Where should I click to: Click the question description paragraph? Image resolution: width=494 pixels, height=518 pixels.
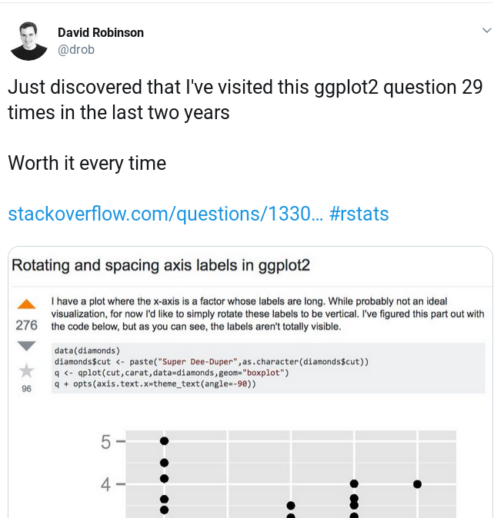click(x=268, y=314)
